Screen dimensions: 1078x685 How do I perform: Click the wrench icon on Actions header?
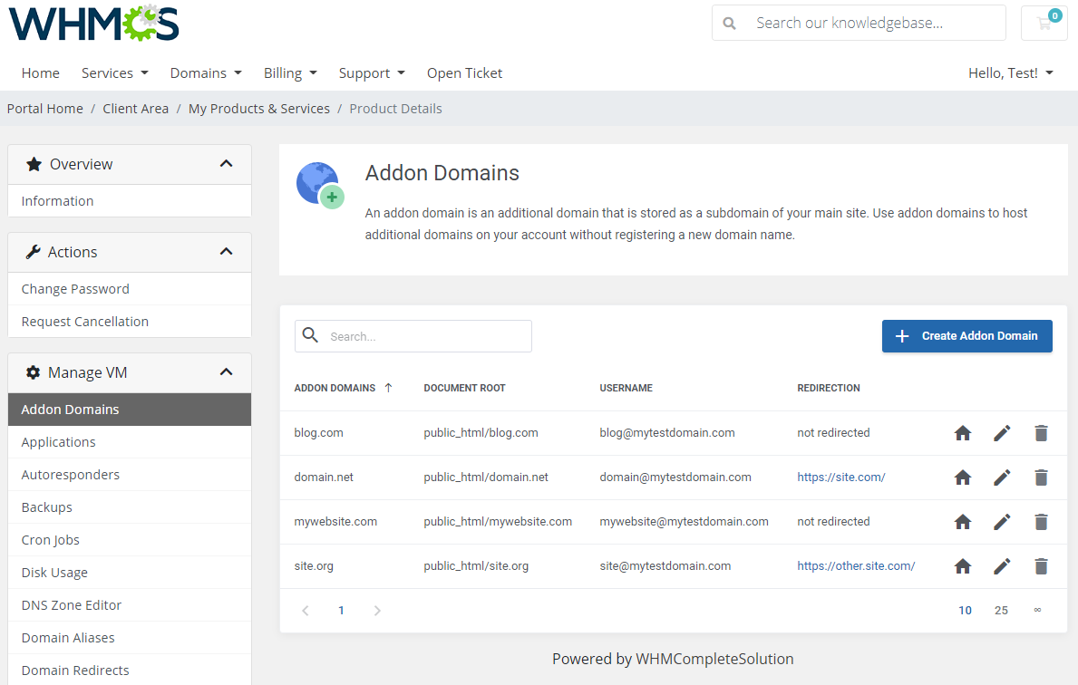coord(33,252)
